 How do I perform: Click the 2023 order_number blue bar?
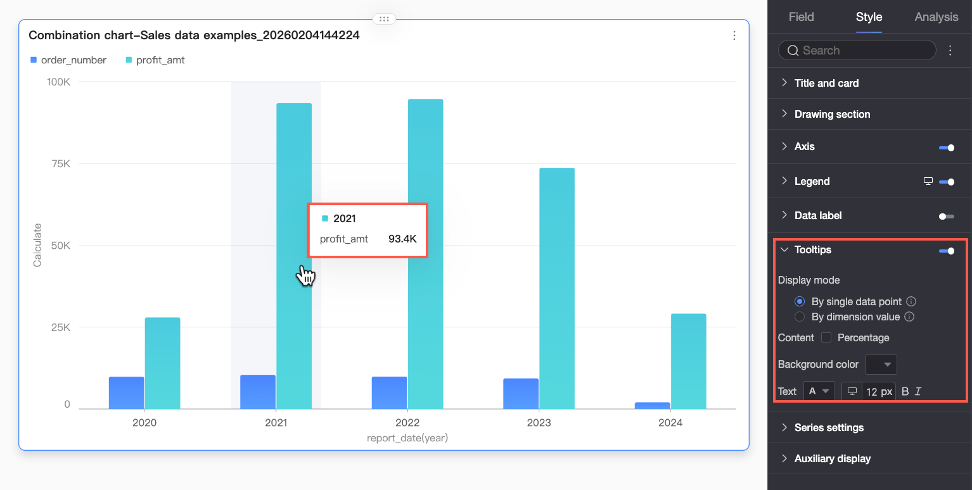point(521,394)
